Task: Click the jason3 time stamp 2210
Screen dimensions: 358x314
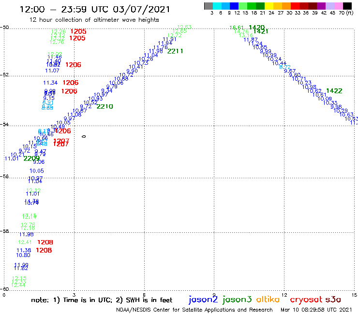Action: (105, 106)
